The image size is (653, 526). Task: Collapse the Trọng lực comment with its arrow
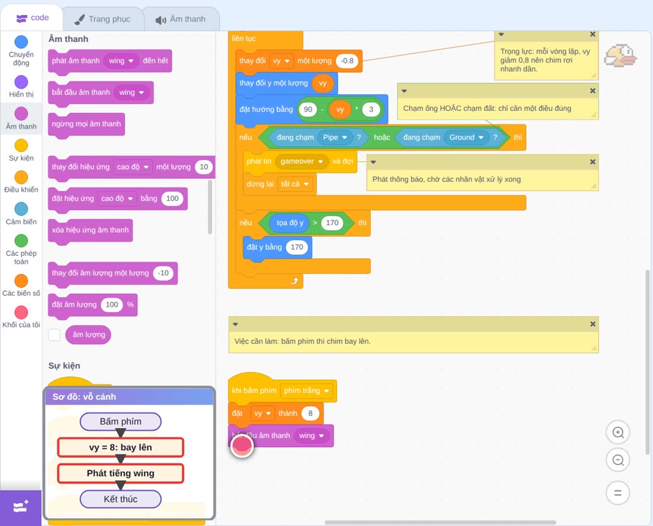coord(502,34)
